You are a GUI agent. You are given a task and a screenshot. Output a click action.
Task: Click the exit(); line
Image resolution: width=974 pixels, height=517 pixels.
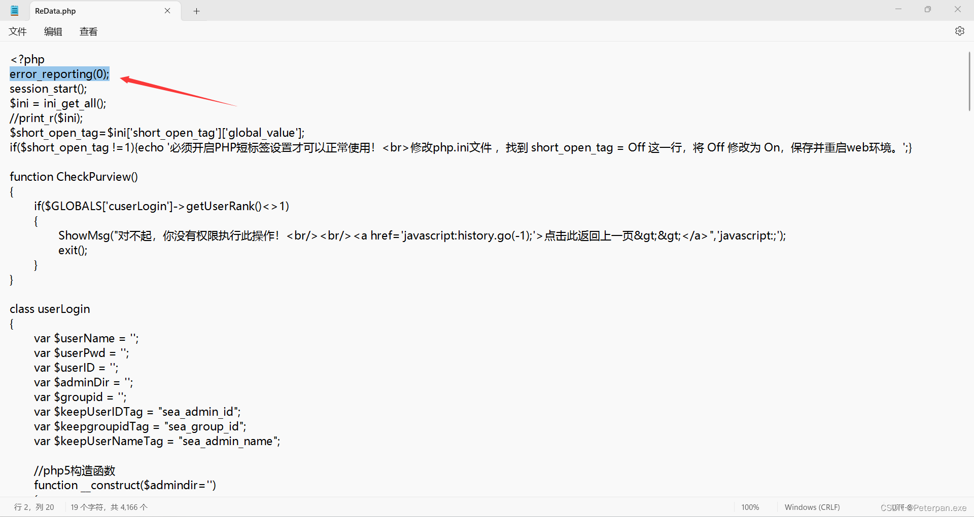(73, 251)
